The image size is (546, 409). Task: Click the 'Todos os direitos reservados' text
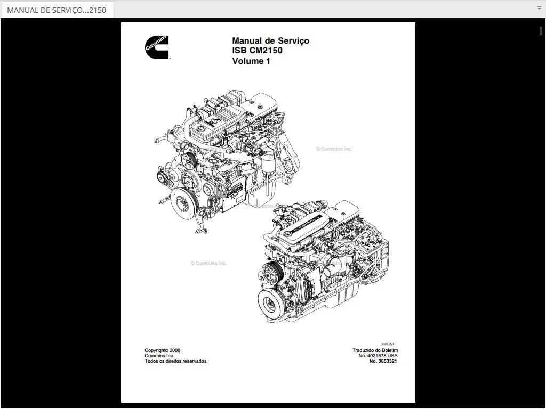point(175,361)
